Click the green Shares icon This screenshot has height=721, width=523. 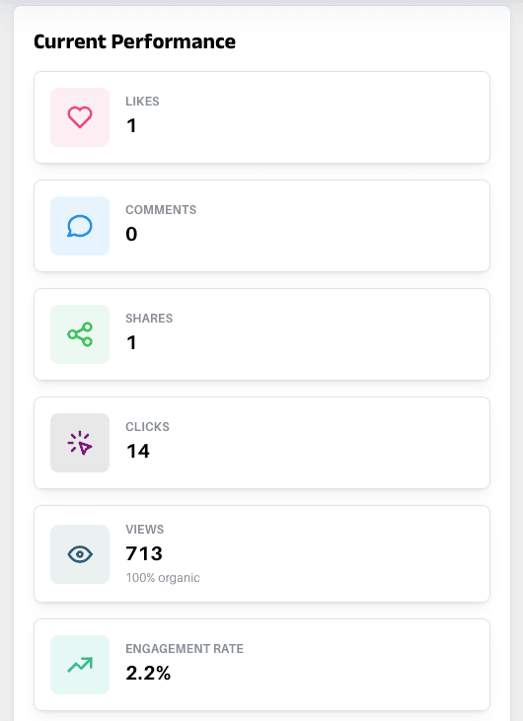pyautogui.click(x=80, y=334)
